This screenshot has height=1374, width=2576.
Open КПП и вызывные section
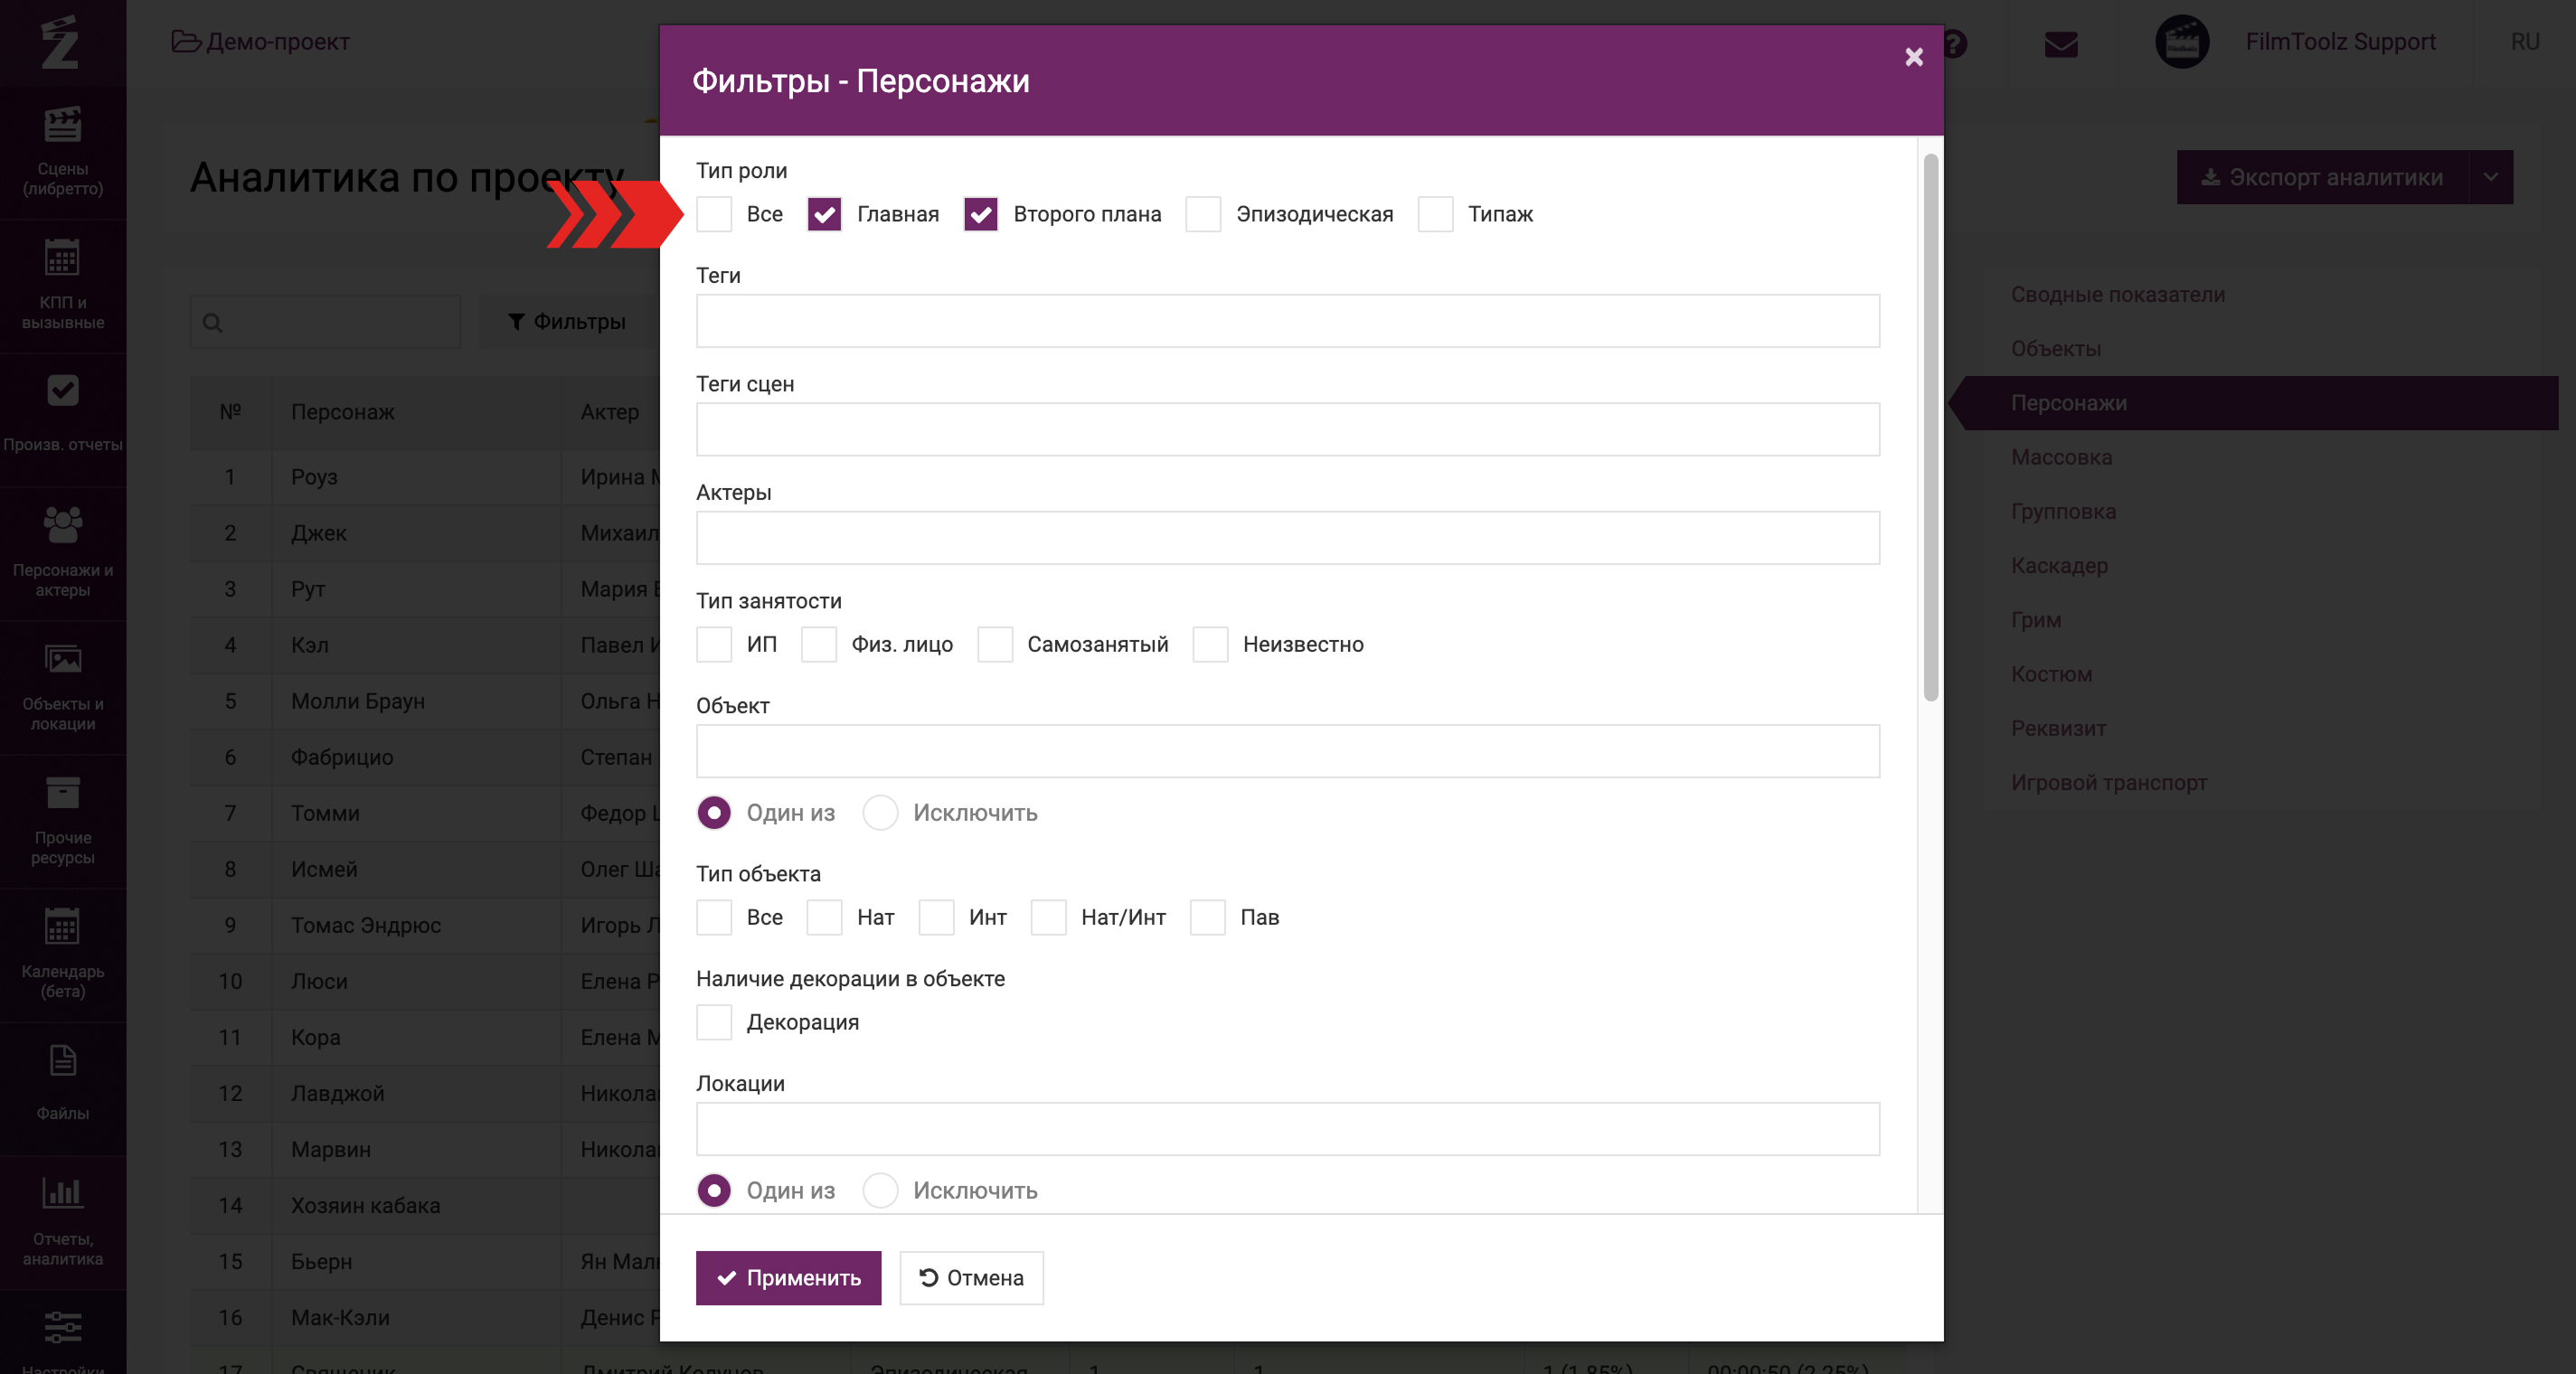coord(63,286)
